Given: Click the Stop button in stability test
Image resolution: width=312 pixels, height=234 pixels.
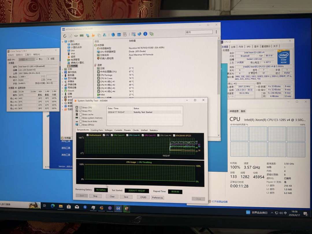Looking at the screenshot, I should point(95,196).
